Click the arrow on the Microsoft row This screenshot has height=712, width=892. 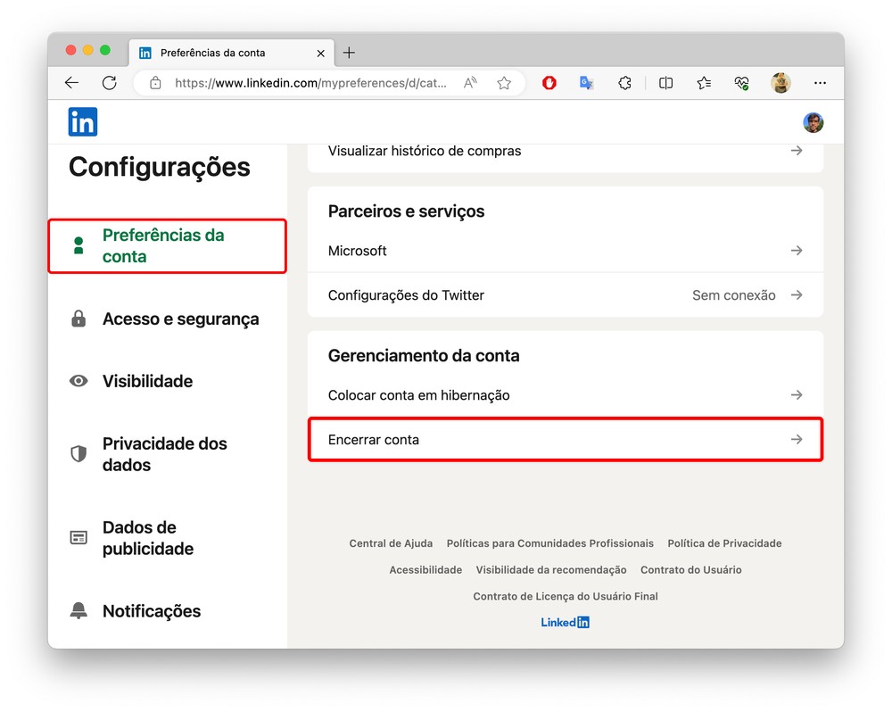pyautogui.click(x=797, y=251)
